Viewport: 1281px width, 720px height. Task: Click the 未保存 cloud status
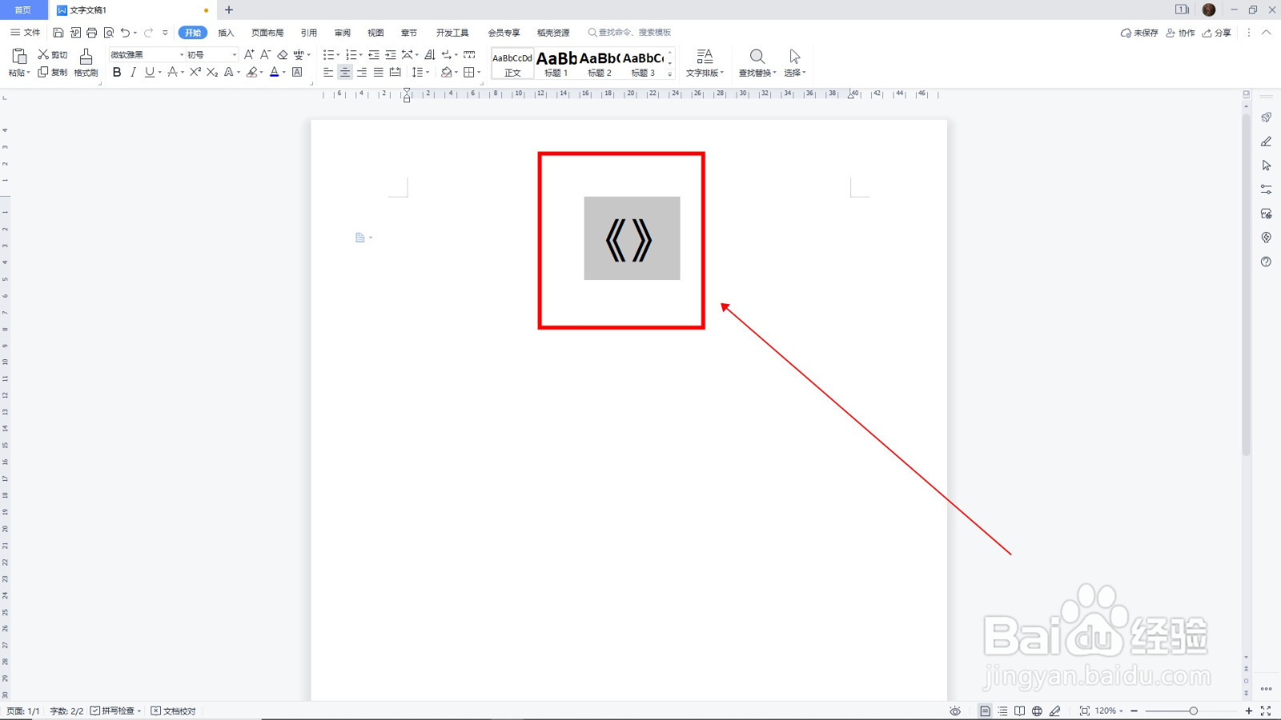1139,33
